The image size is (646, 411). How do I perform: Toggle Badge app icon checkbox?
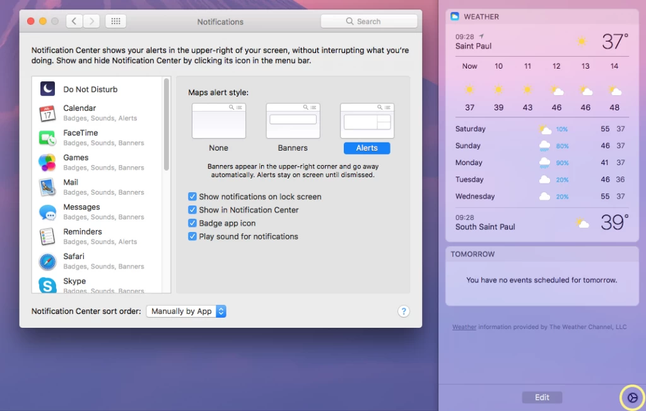192,223
